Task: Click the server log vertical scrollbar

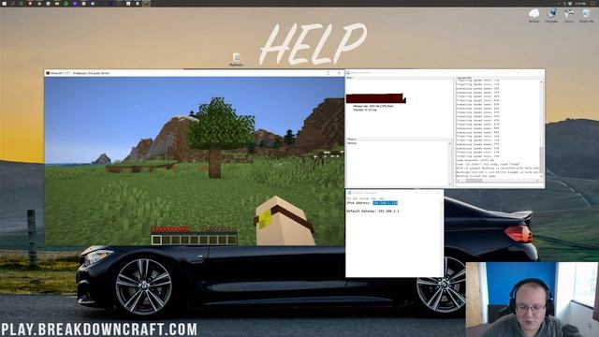Action: (541, 130)
